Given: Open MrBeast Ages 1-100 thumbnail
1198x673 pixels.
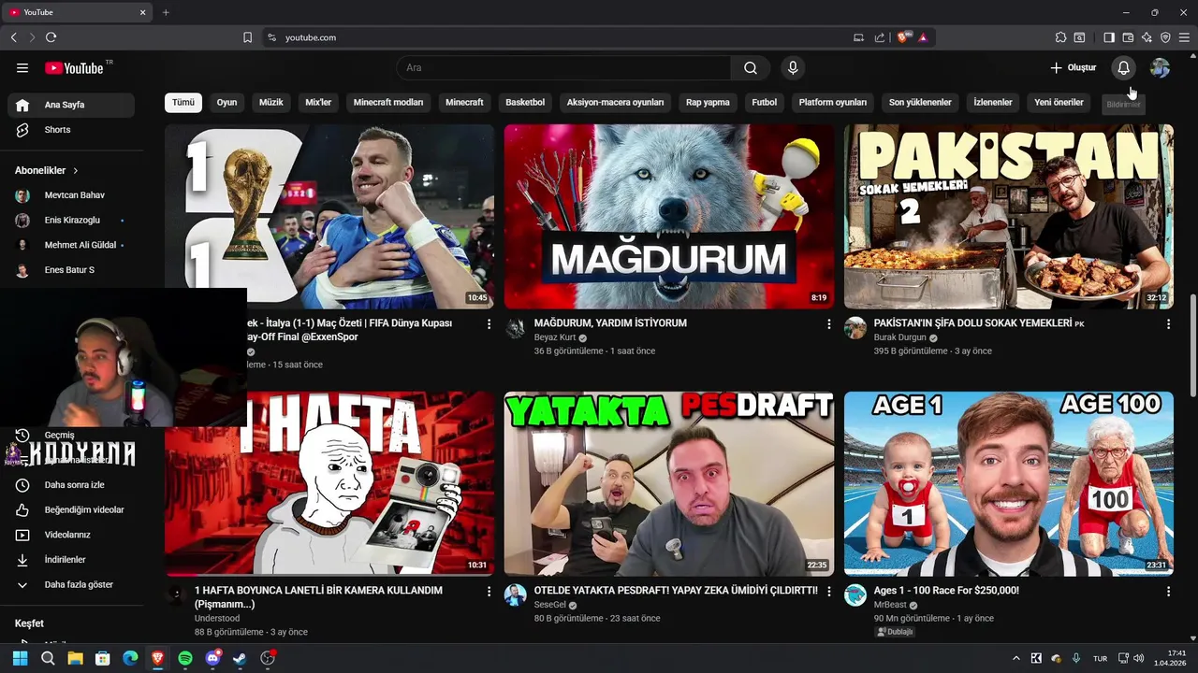Looking at the screenshot, I should click(1009, 483).
